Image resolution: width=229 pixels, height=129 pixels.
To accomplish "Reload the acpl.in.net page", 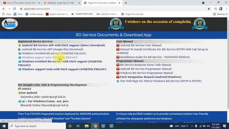I will click(x=14, y=9).
